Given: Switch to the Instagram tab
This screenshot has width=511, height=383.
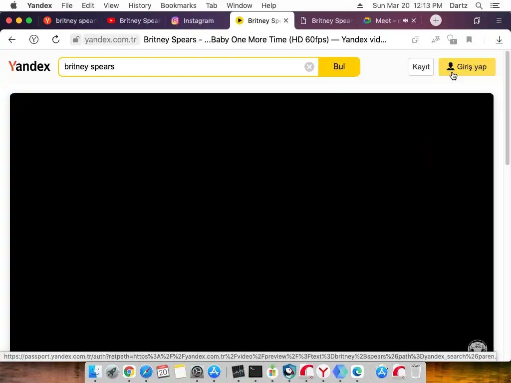Looking at the screenshot, I should (x=198, y=20).
